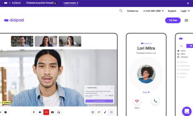Viewport: 193px width, 116px height.
Task: Click the Dialpad logo in the app sidebar mockup
Action: click(x=181, y=39)
